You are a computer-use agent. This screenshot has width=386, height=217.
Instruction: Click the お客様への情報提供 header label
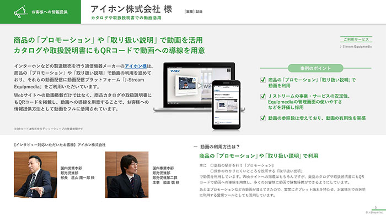pyautogui.click(x=50, y=12)
